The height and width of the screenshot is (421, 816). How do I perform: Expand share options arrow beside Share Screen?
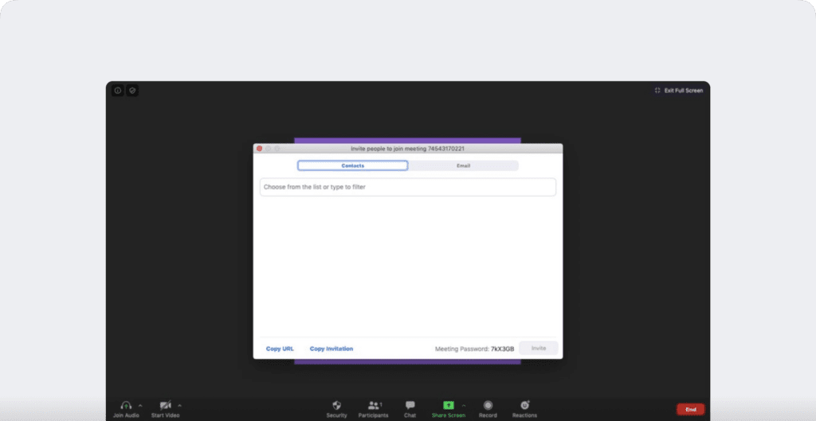464,405
